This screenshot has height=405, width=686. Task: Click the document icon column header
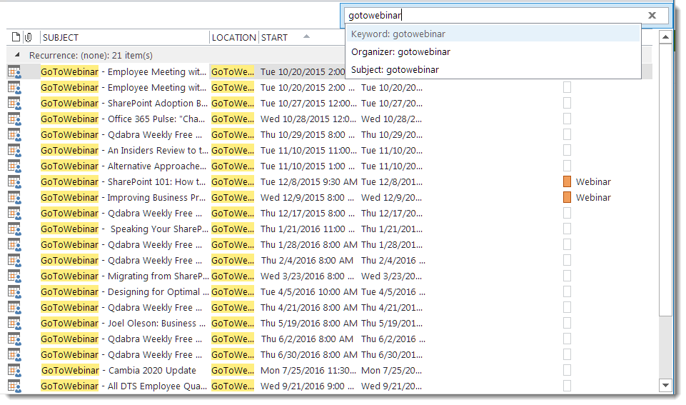coord(16,37)
